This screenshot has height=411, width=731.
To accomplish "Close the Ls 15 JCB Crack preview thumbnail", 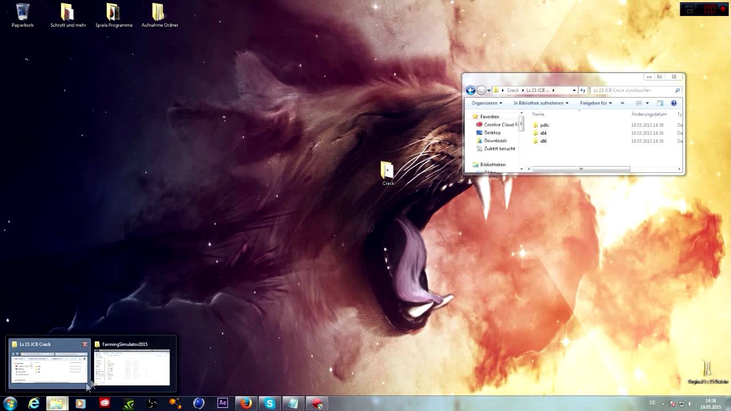I will tap(85, 344).
